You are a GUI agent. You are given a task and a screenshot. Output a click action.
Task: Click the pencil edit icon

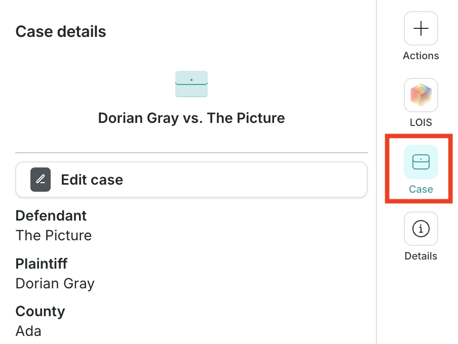coord(41,180)
